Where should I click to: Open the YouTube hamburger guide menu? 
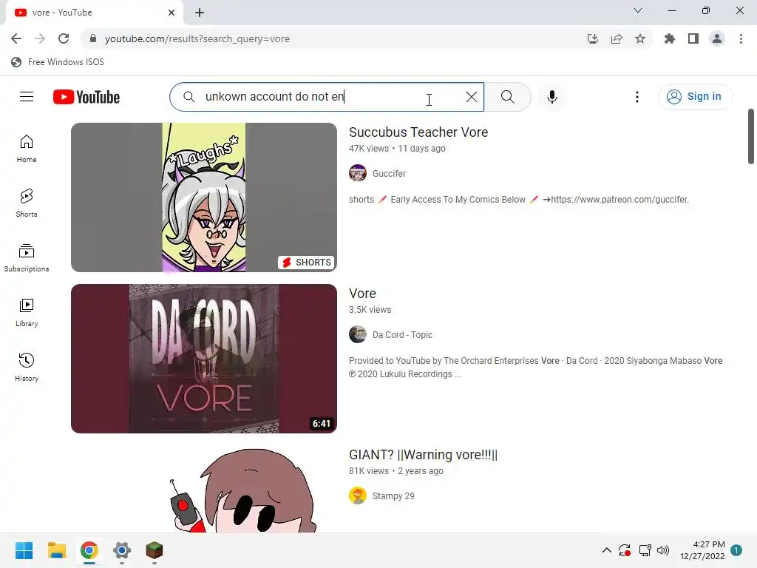point(27,97)
